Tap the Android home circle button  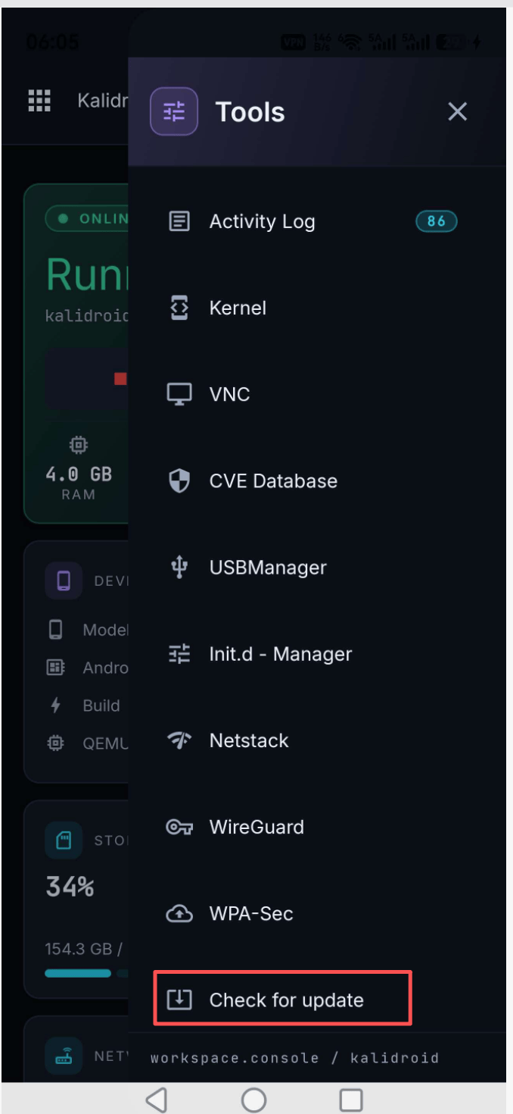point(254,1099)
